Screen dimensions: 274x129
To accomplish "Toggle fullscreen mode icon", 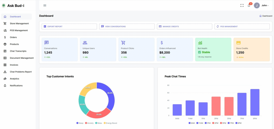I will (242, 5).
